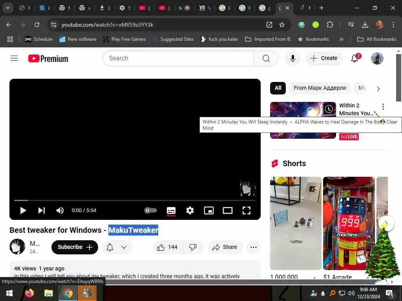Open options for the Within 2 Minutes video
This screenshot has height=301, width=402.
pyautogui.click(x=383, y=107)
